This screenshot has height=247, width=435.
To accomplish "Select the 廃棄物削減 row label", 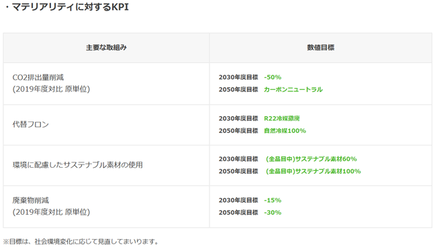I will click(x=30, y=200).
